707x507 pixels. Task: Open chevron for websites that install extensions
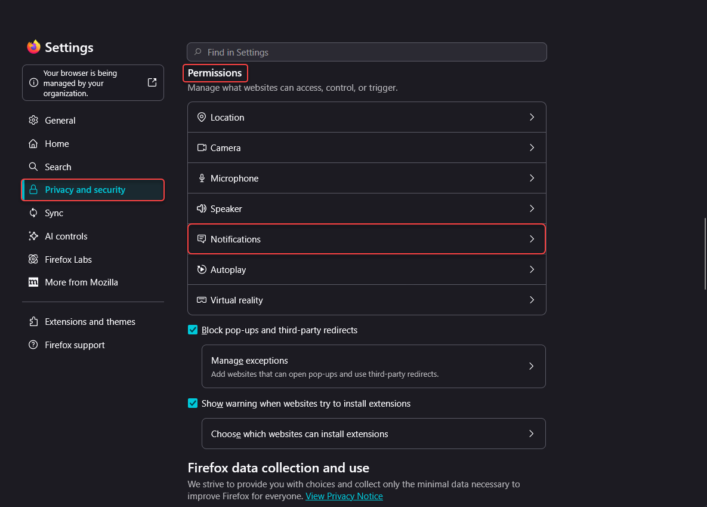coord(531,434)
